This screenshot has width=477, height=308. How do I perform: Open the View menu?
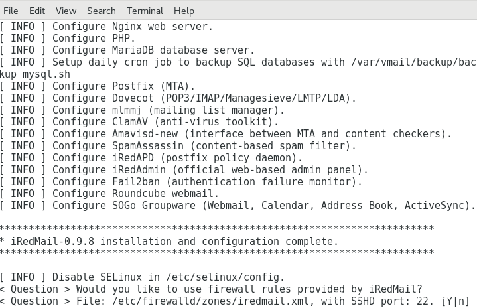pos(66,11)
